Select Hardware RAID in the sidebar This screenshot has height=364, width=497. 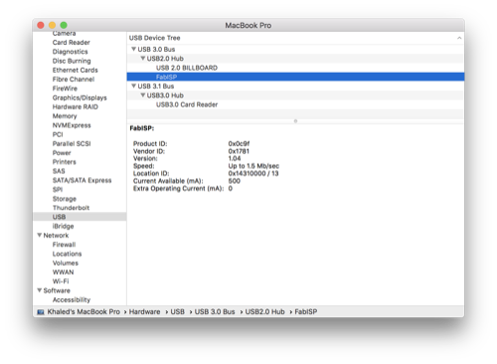tap(76, 106)
